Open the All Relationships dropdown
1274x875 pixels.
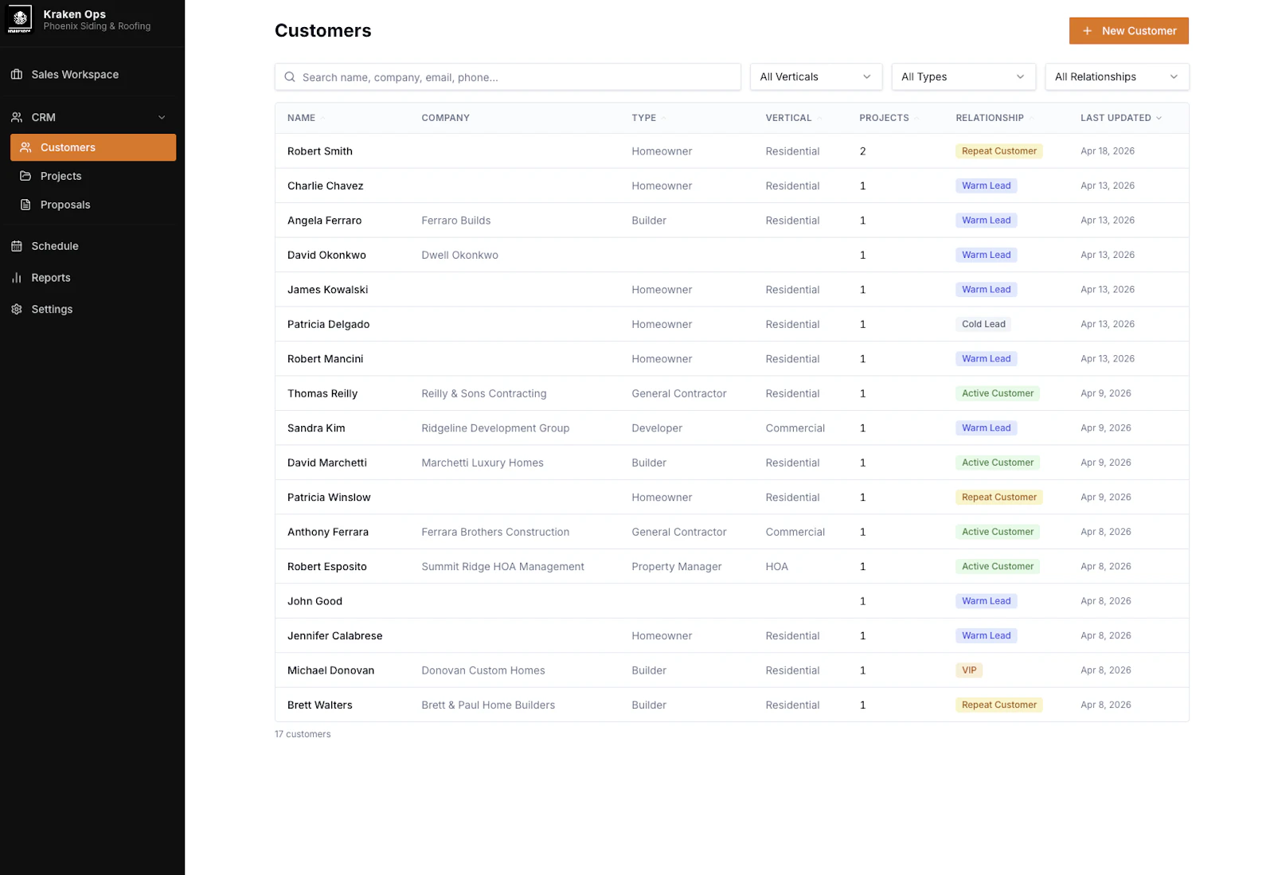tap(1116, 77)
